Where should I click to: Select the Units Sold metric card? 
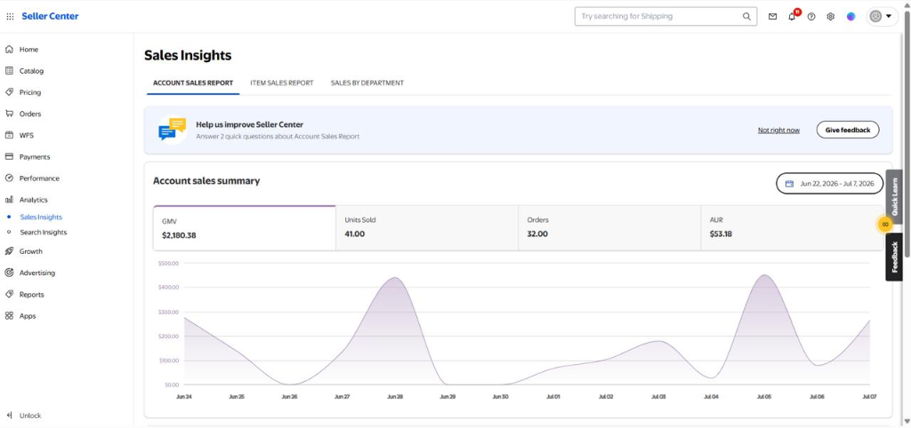pos(427,228)
